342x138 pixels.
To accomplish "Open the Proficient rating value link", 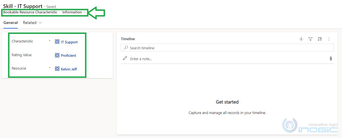I will pos(68,56).
